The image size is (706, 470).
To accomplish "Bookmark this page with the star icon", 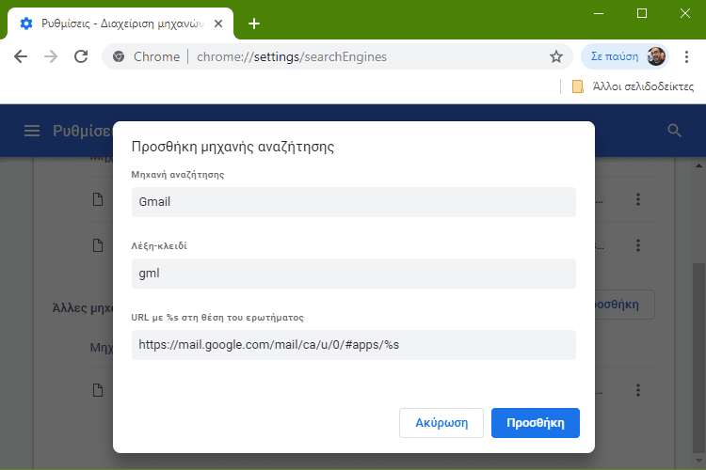I will [556, 56].
